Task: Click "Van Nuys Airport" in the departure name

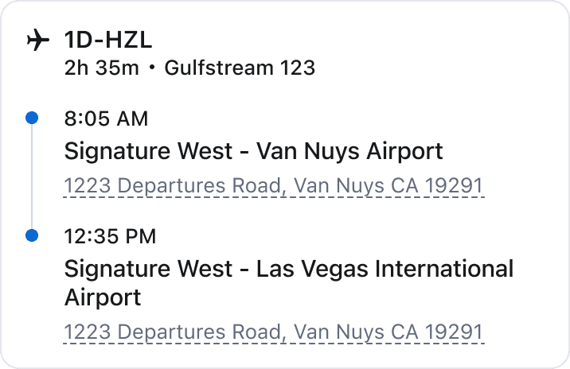Action: pyautogui.click(x=349, y=151)
